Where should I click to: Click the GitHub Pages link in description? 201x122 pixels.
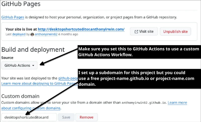pyautogui.click(x=13, y=17)
